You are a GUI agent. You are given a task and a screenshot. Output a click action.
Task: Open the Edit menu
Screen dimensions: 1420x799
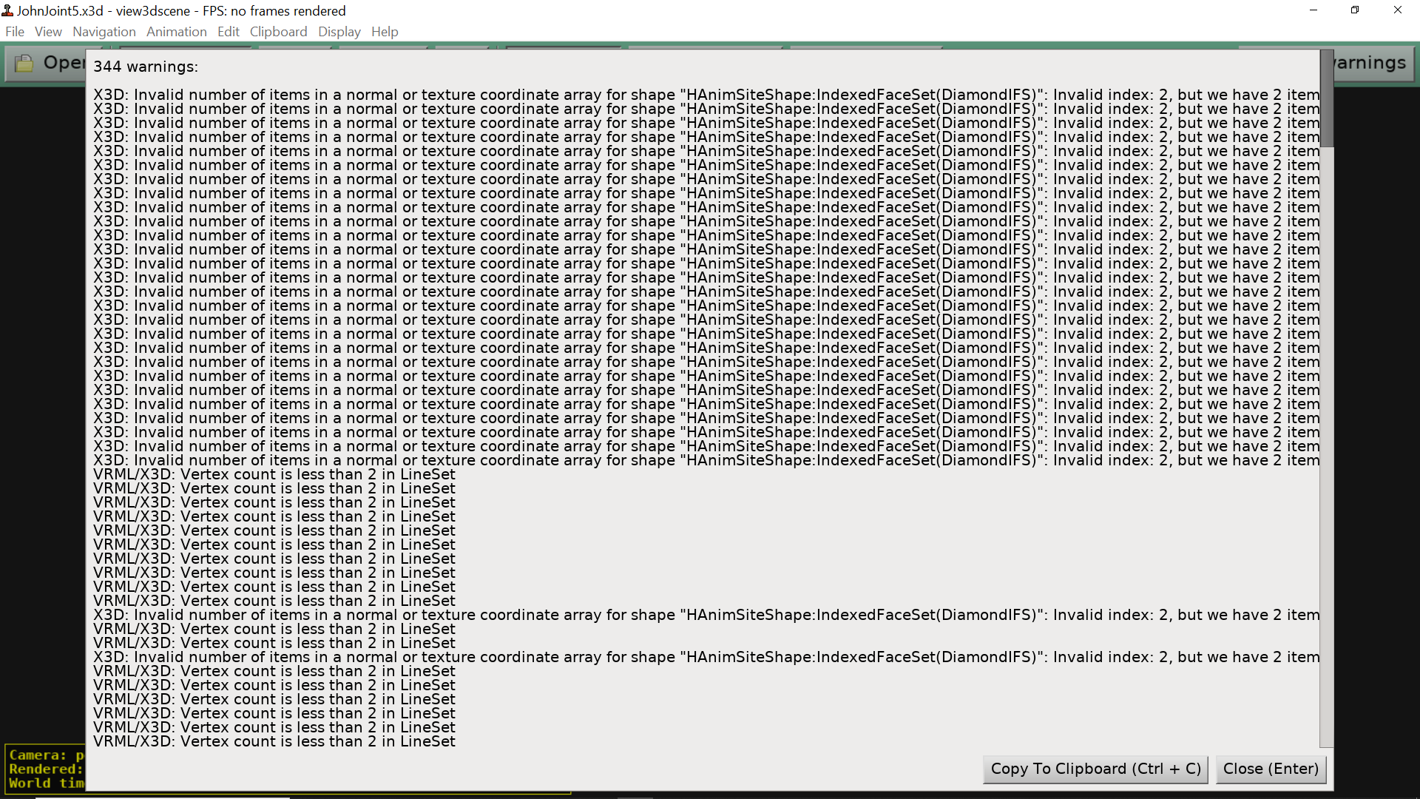pos(228,32)
